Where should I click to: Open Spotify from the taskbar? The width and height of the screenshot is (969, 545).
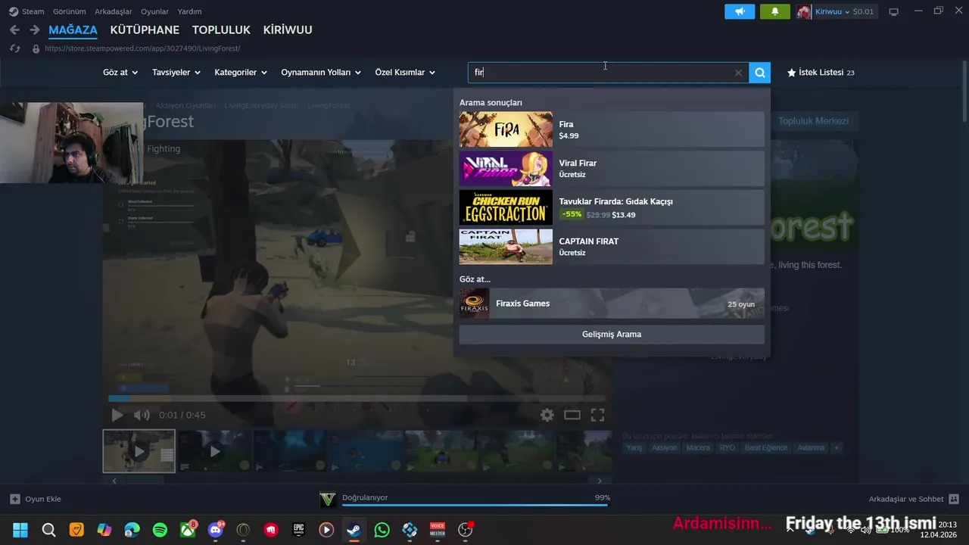tap(160, 530)
